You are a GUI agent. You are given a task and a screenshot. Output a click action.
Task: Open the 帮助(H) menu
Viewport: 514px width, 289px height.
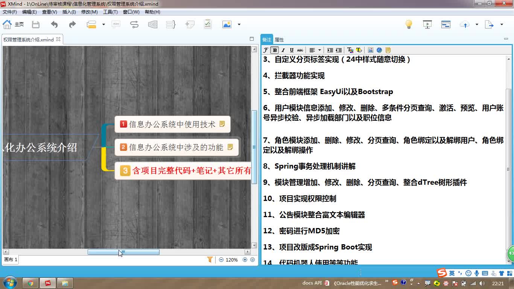[152, 12]
